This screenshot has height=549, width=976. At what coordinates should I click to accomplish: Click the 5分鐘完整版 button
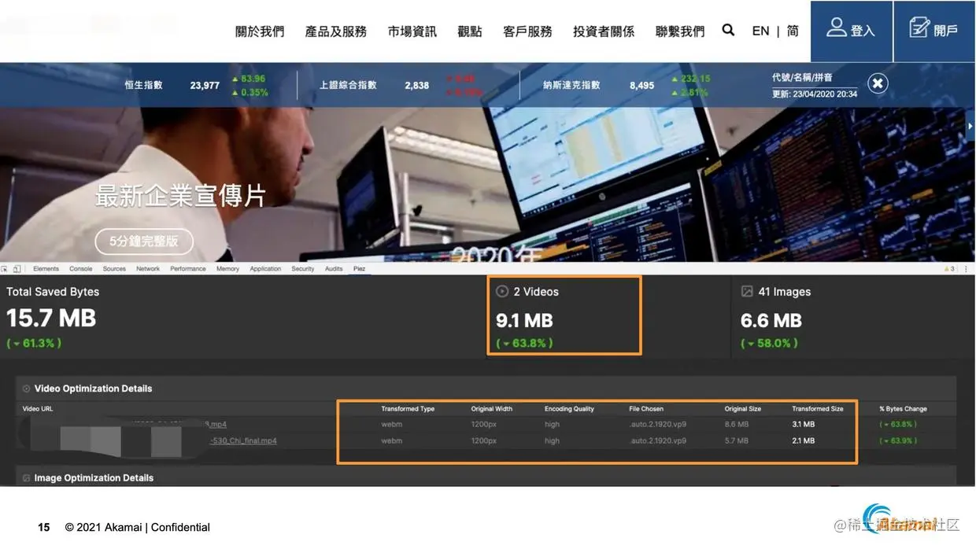point(144,241)
